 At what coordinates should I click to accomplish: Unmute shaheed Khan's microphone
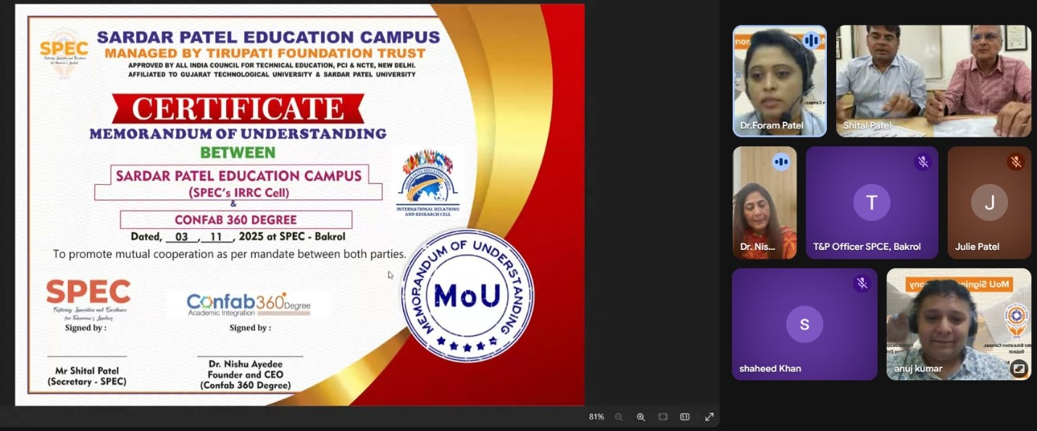click(863, 284)
